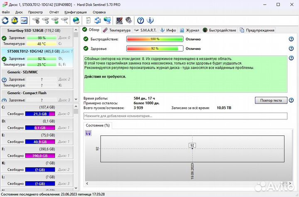Click the save chart floppy disk icon
Image resolution: width=299 pixels, height=197 pixels.
coord(88,133)
